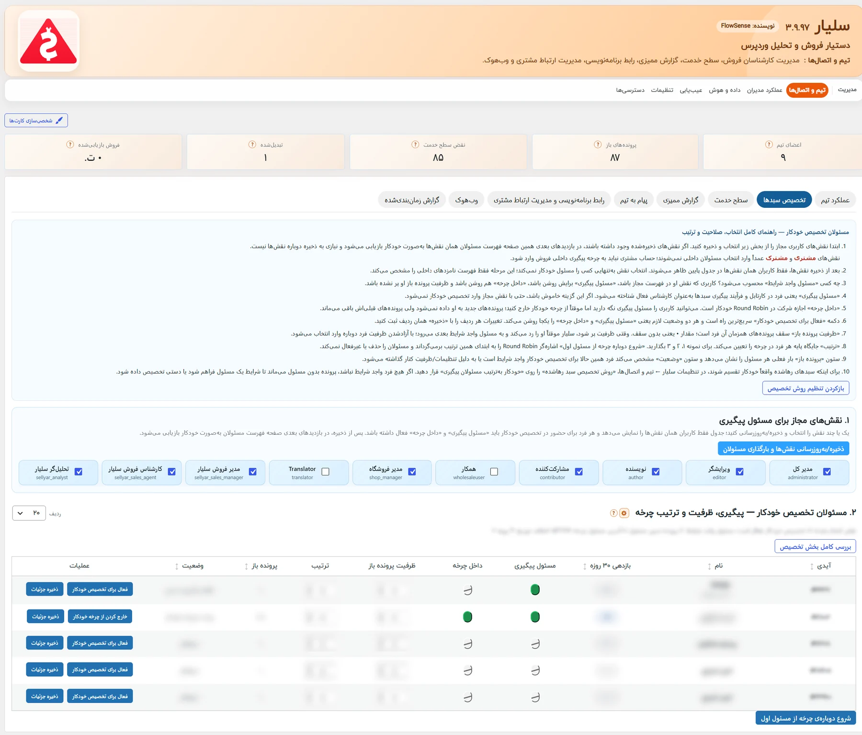Open the پیام به تیم sub-tab
Image resolution: width=862 pixels, height=735 pixels.
[634, 200]
